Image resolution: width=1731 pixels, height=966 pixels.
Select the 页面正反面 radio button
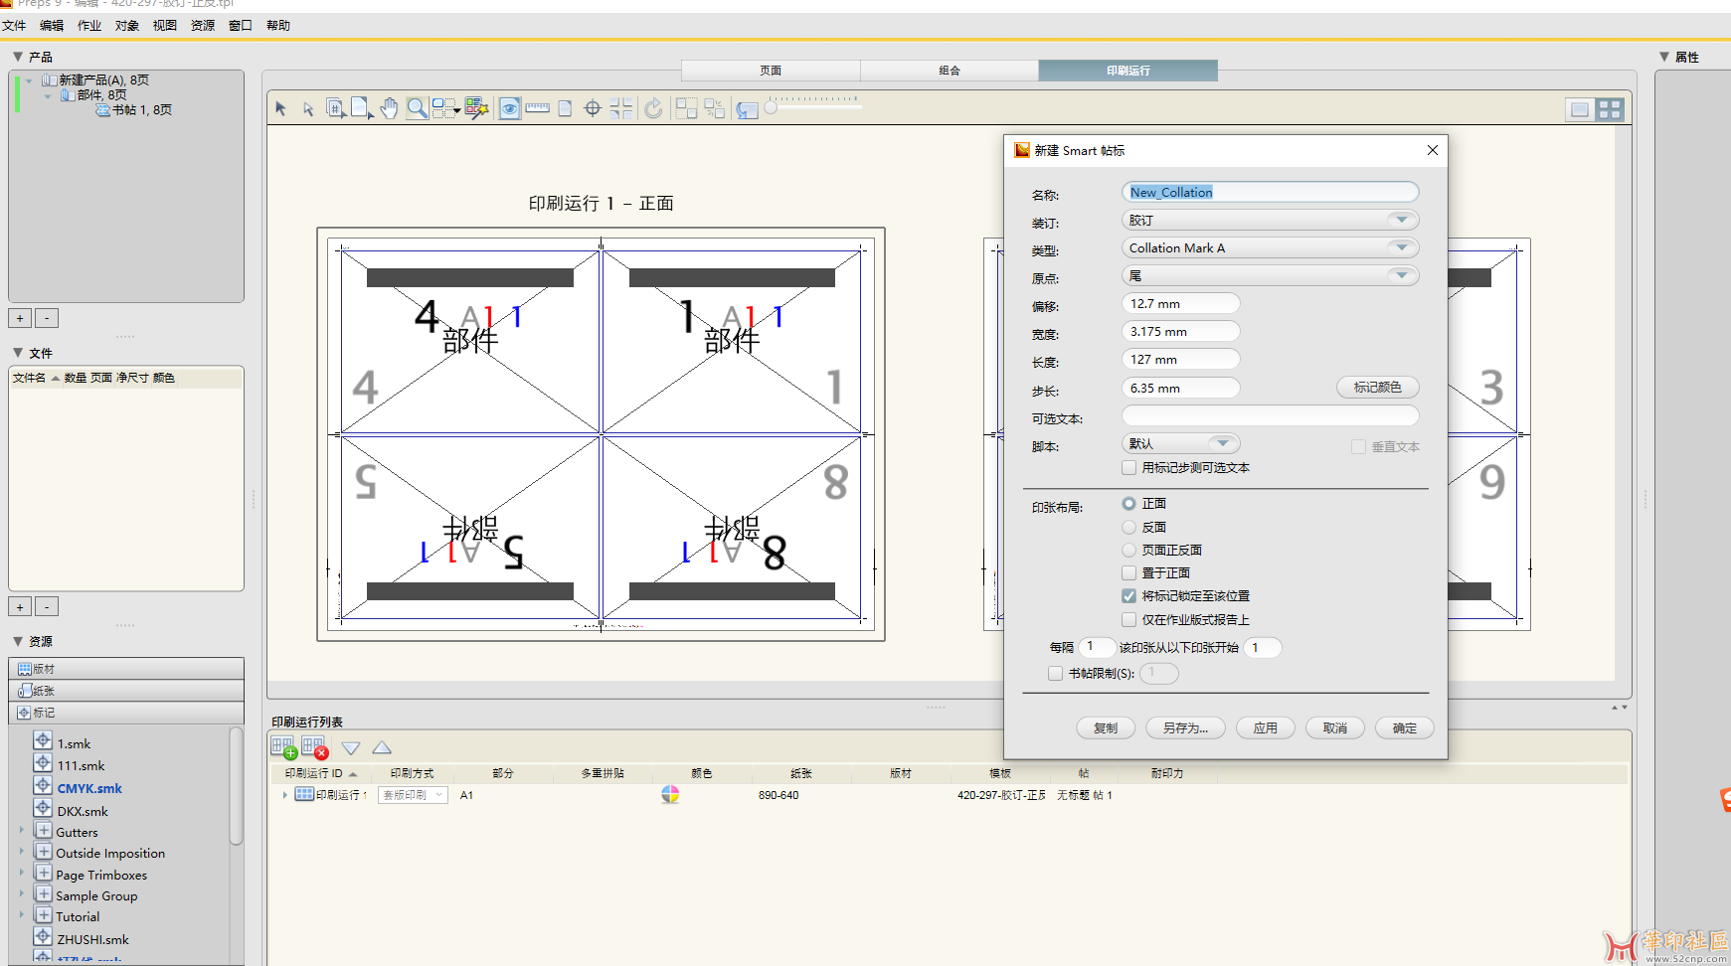coord(1128,550)
